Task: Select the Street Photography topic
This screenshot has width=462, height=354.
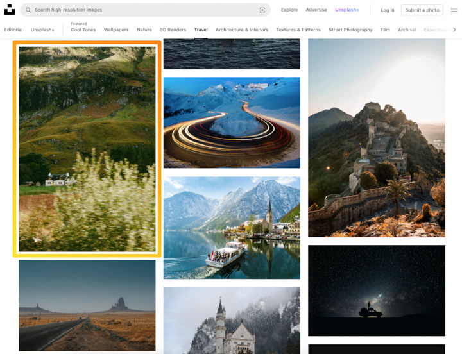Action: (x=350, y=29)
